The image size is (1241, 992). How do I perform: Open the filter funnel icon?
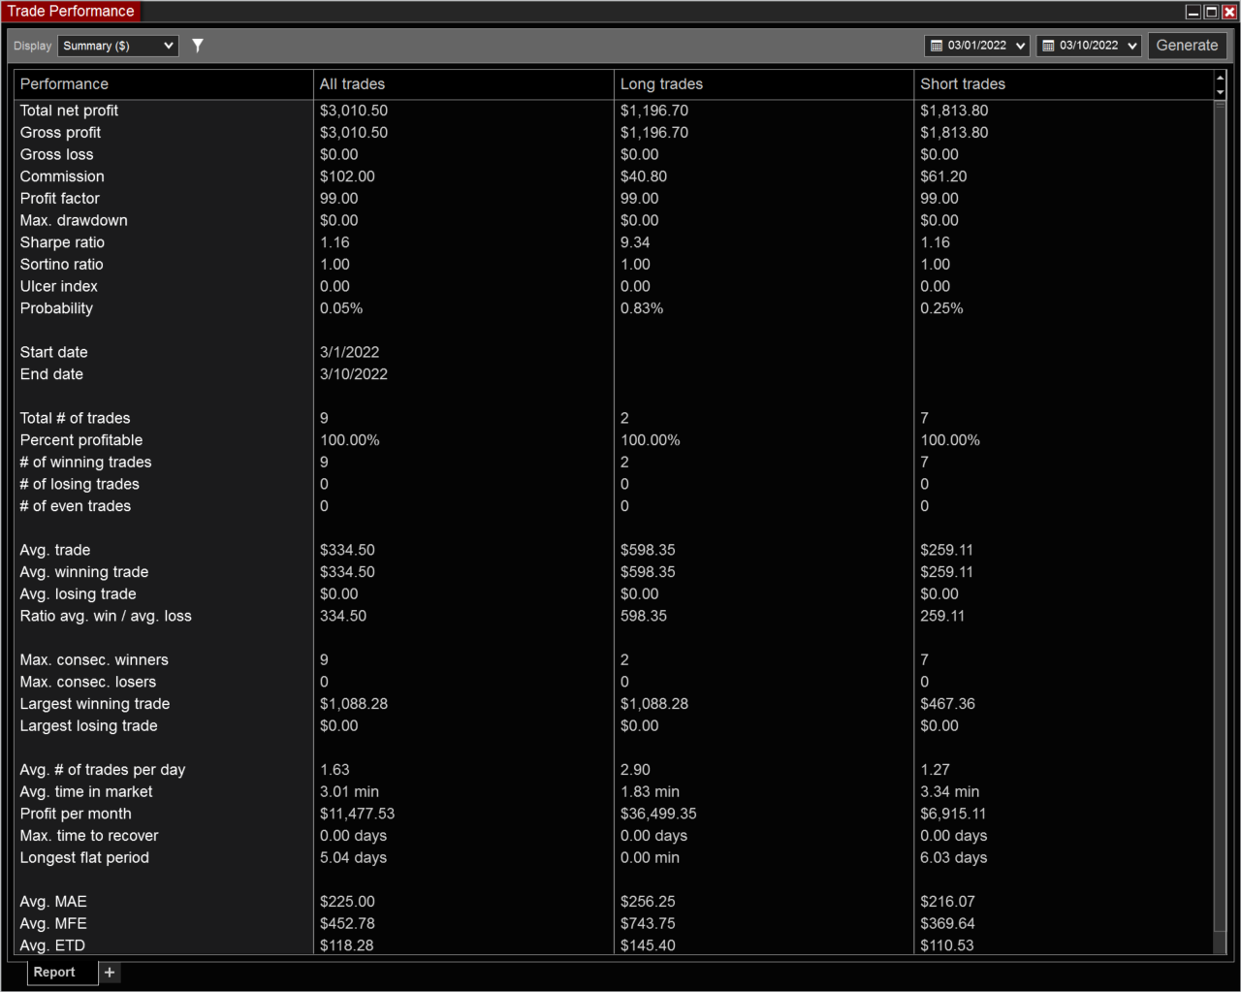[198, 46]
